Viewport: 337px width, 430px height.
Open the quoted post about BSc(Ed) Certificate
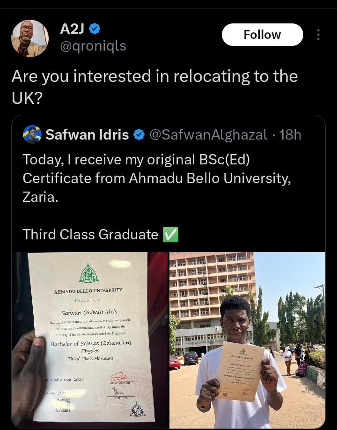168,178
